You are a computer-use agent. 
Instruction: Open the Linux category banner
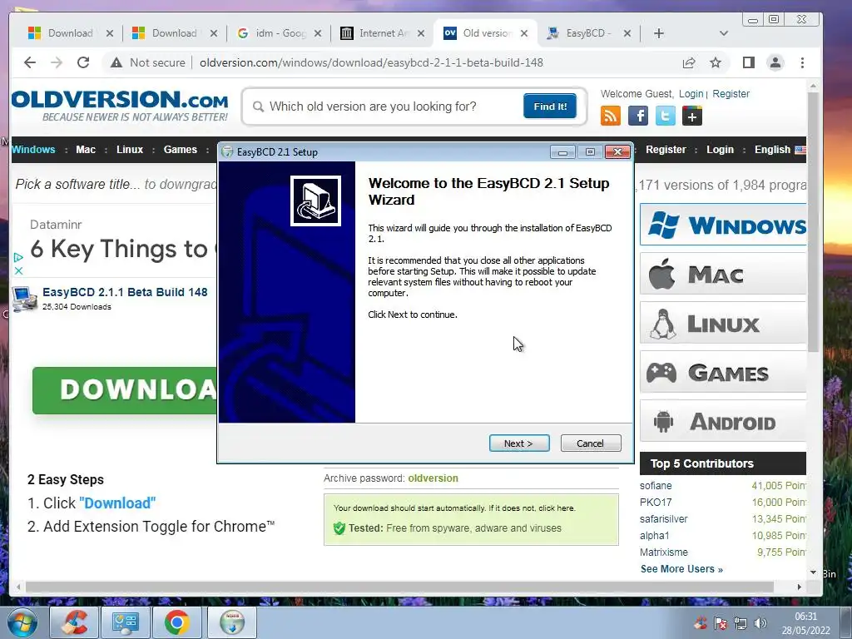pos(723,324)
